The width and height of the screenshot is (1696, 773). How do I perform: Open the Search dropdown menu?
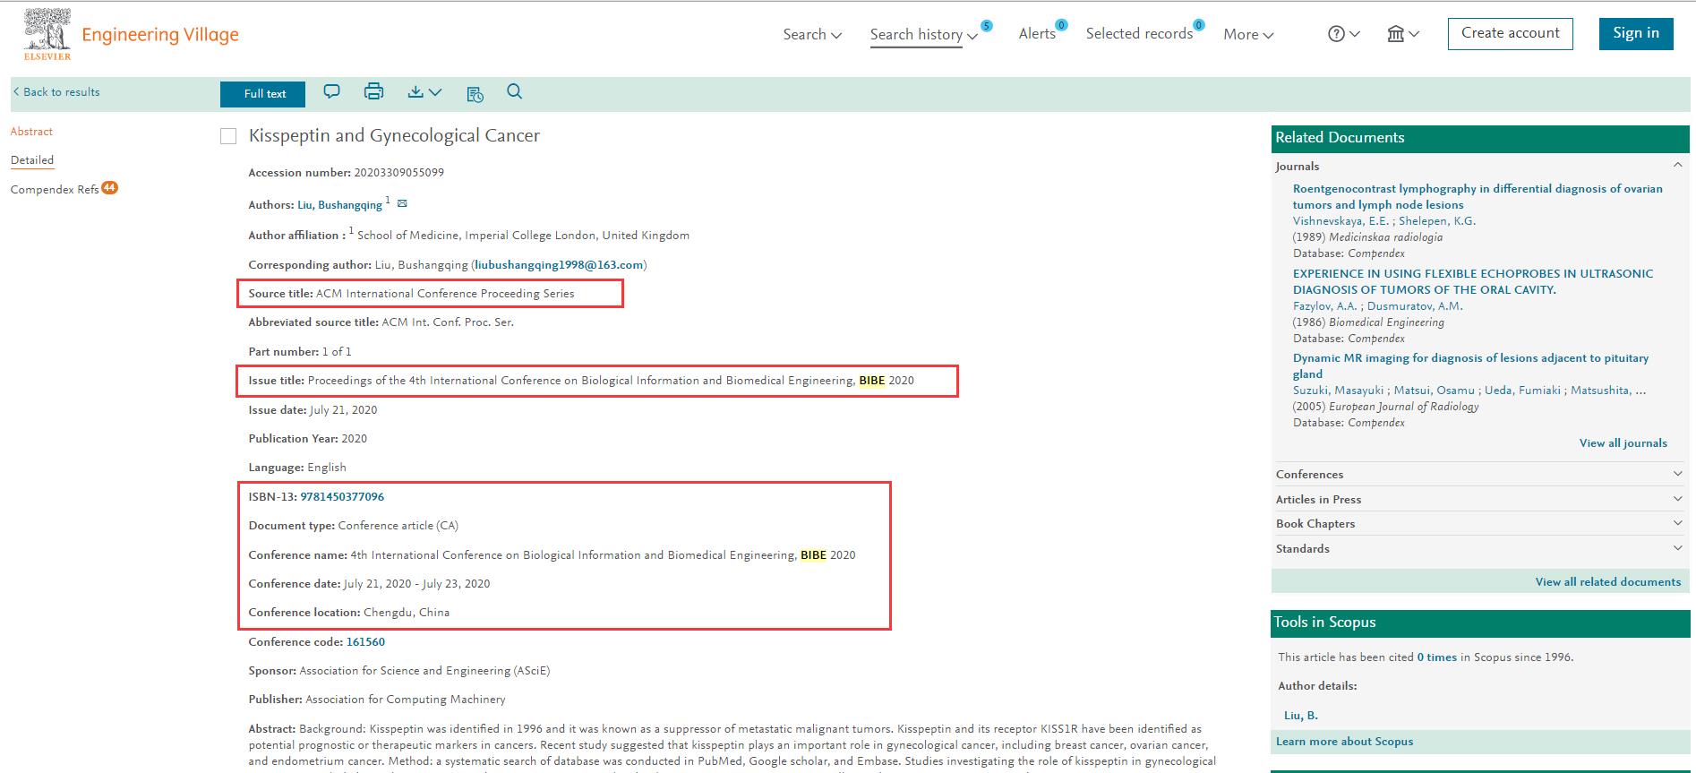[x=812, y=34]
